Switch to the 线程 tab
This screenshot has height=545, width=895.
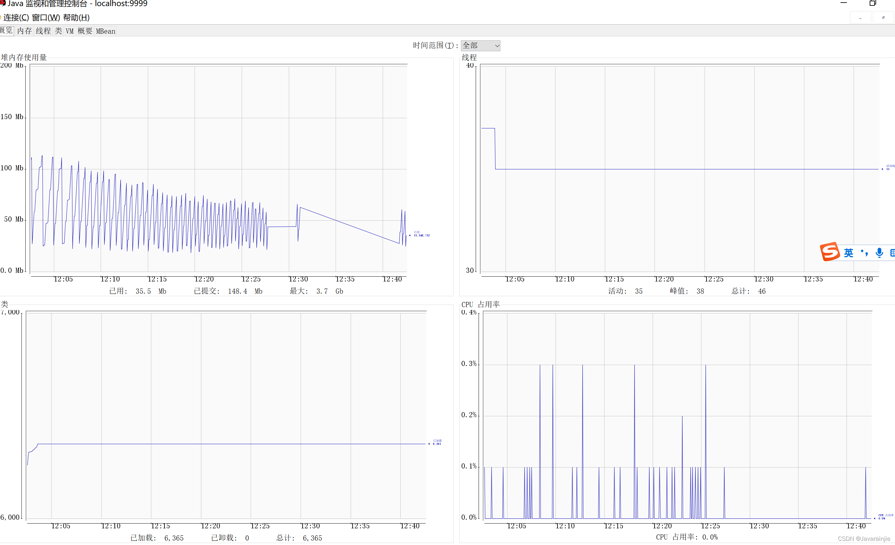point(43,31)
